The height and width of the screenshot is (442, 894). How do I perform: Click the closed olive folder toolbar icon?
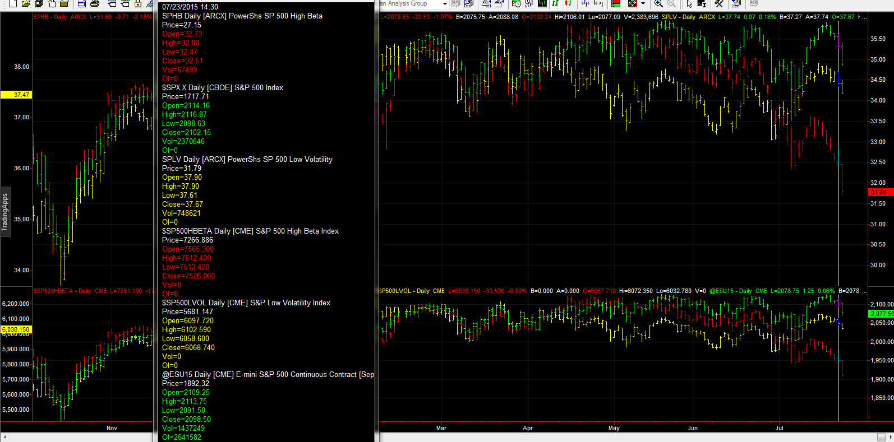click(64, 3)
